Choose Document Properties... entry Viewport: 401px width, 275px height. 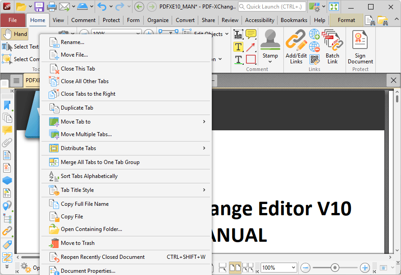[125, 271]
